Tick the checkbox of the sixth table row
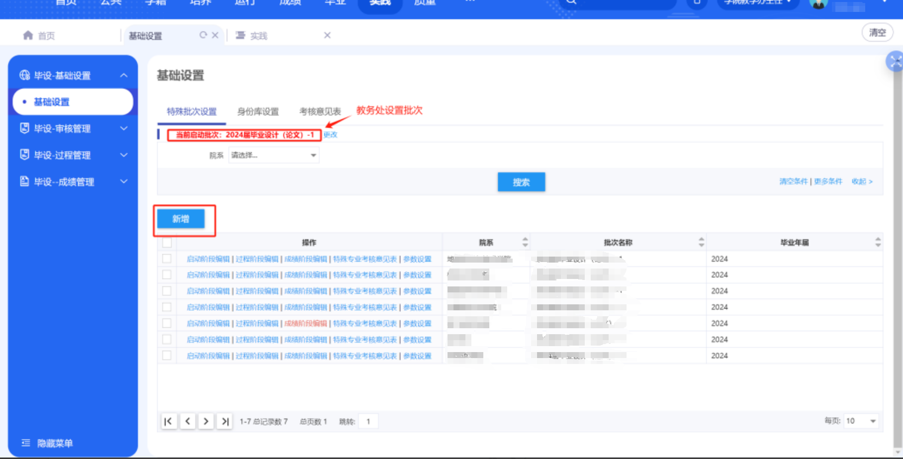 [167, 339]
